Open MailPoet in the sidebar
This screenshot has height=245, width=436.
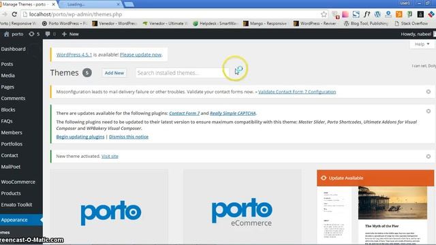[11, 167]
